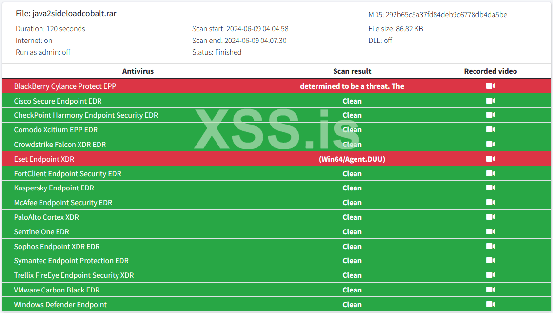Click Clean result for Sophos Endpoint XDR
Screen dimensions: 553x313
click(x=352, y=247)
